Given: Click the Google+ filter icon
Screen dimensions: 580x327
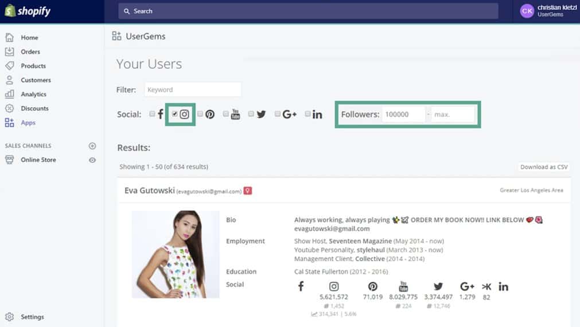Looking at the screenshot, I should (290, 115).
